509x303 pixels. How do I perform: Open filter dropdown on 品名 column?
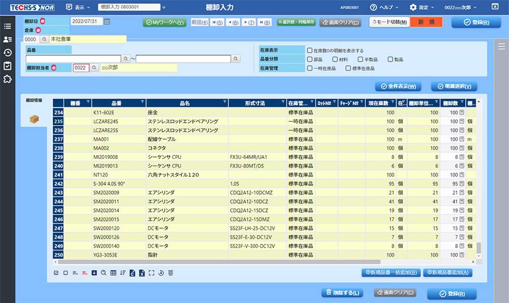[x=224, y=102]
